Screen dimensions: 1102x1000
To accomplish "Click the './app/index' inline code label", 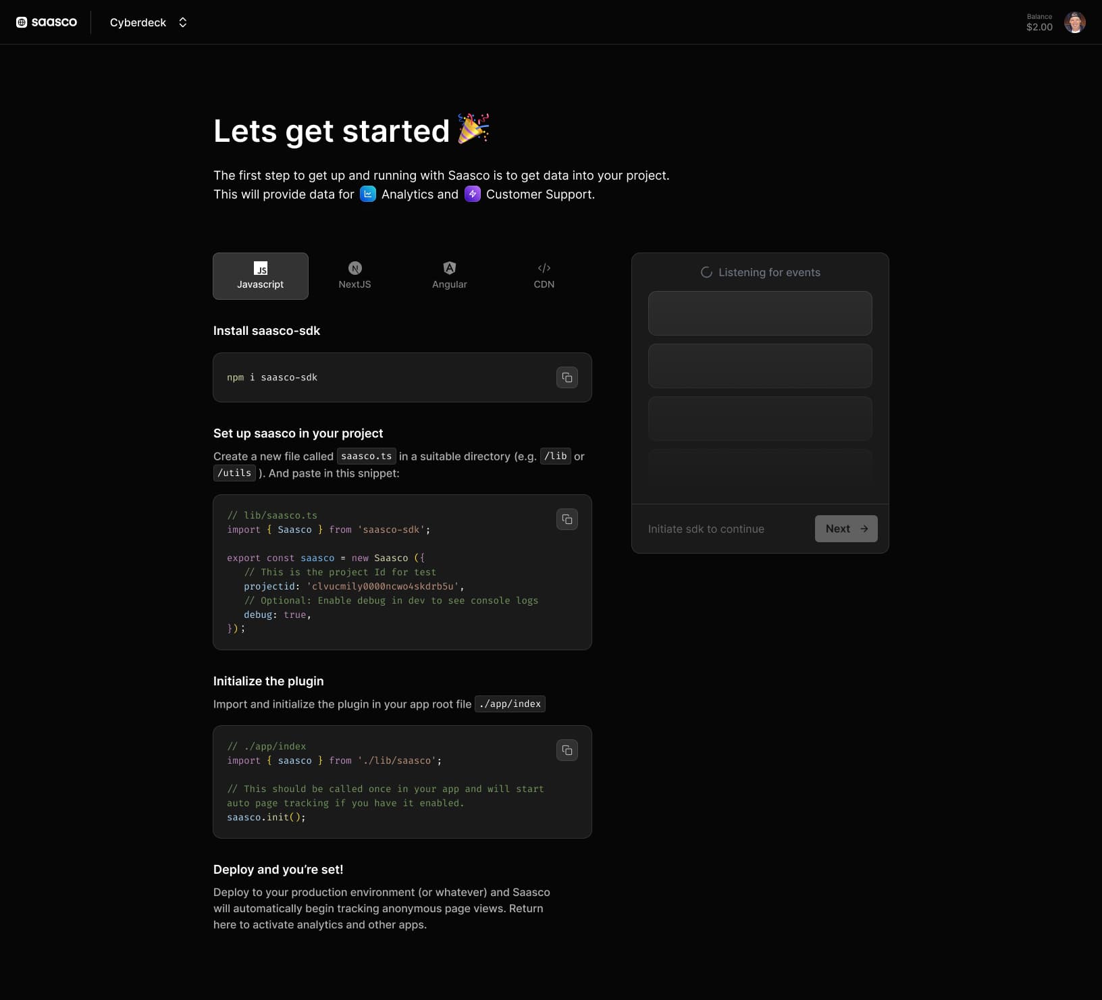I will 510,704.
